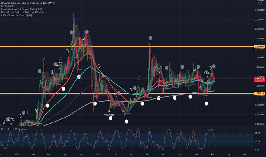Click the 0.80000000 price axis label
Viewport: 266px width, 157px height.
tap(260, 105)
